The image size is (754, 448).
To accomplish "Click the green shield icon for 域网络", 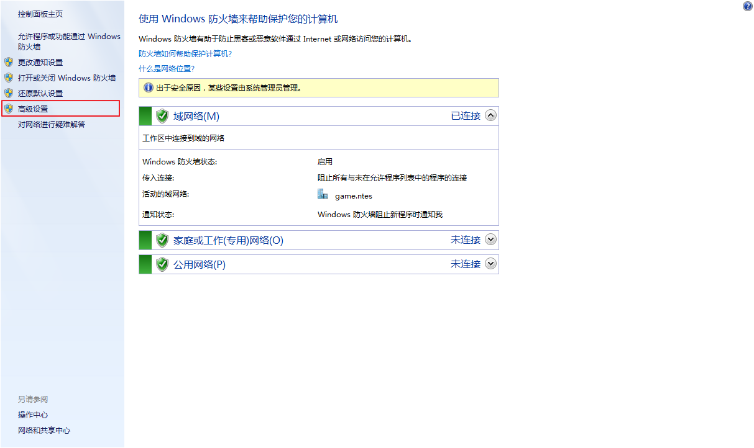I will [x=162, y=116].
